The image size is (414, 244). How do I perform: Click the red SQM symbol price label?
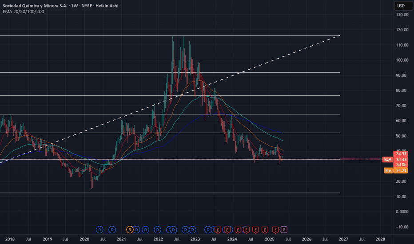(x=387, y=159)
